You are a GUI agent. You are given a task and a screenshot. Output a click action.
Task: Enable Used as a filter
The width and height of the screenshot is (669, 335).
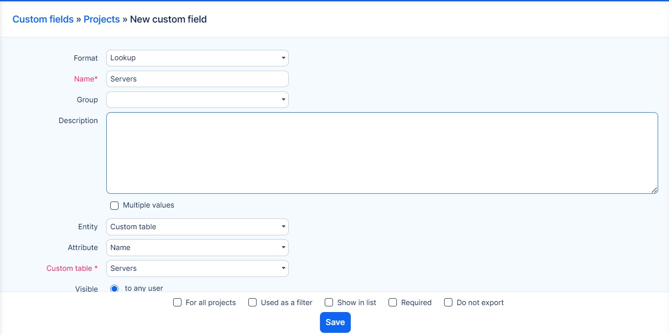click(252, 302)
